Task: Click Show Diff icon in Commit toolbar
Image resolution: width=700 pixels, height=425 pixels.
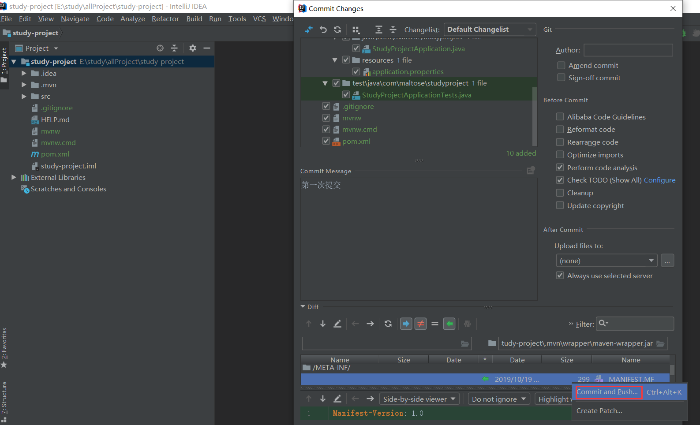Action: [x=309, y=30]
